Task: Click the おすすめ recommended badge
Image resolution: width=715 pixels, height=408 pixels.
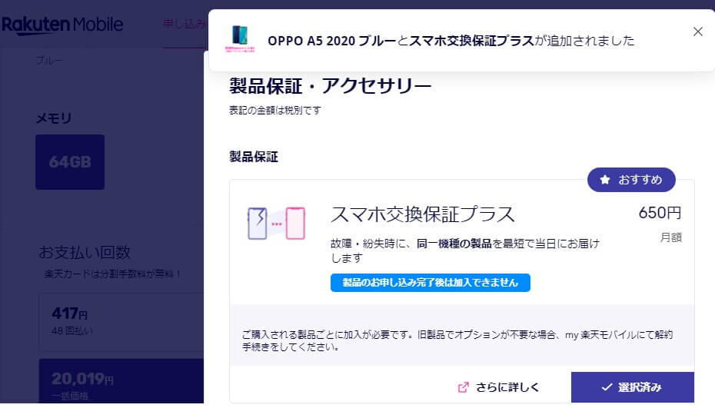Action: point(631,180)
